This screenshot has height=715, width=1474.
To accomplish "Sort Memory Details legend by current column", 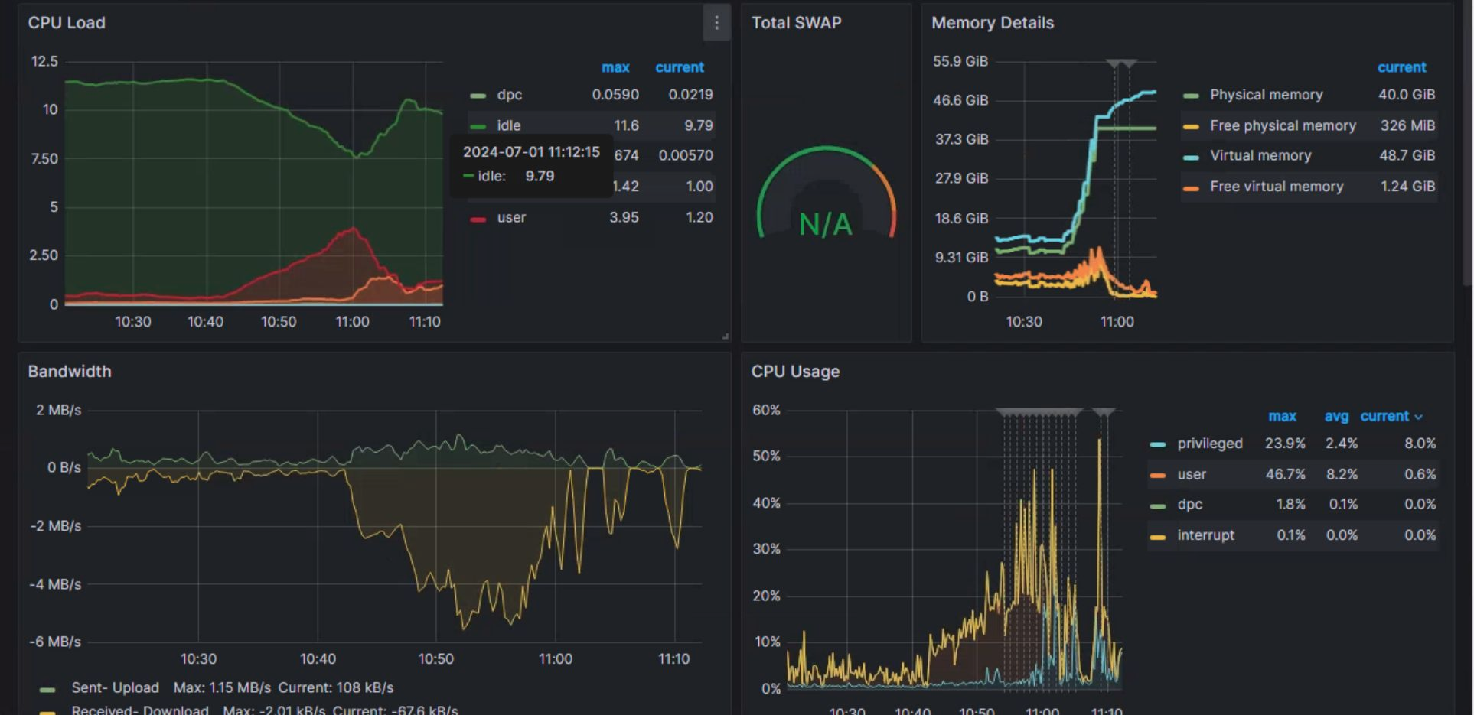I will [1402, 67].
